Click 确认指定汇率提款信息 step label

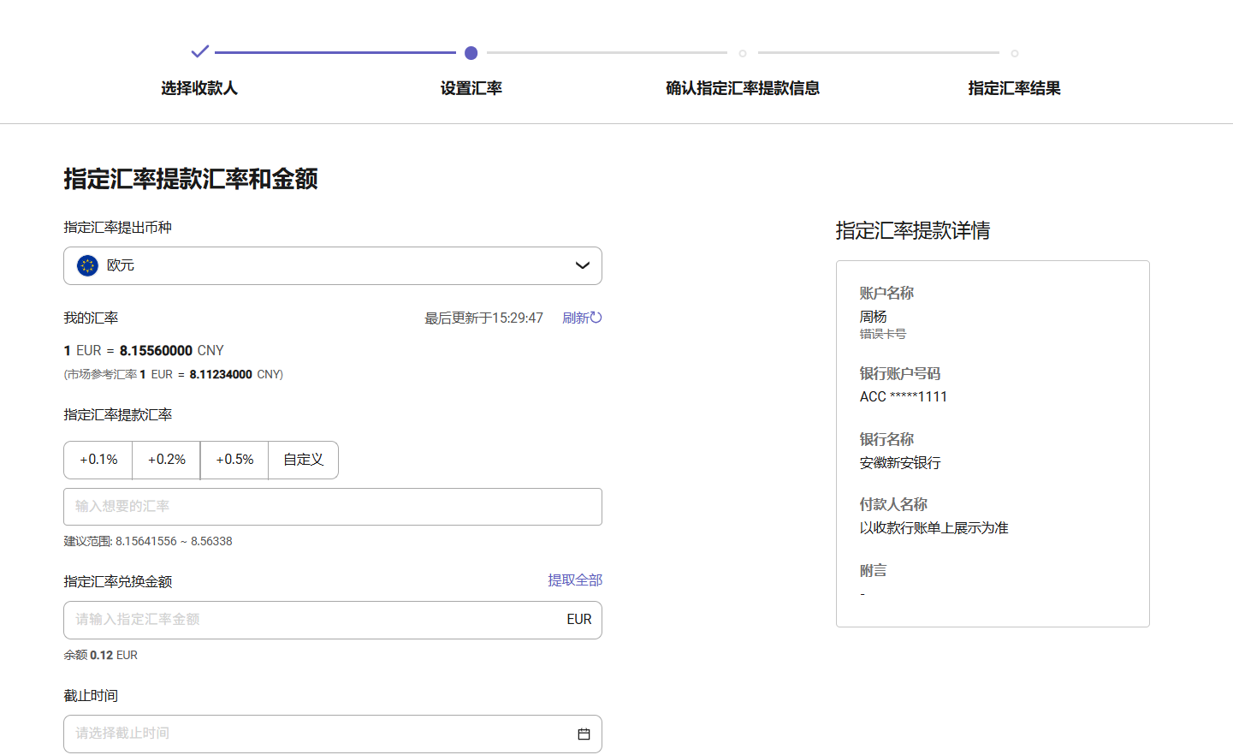coord(743,88)
